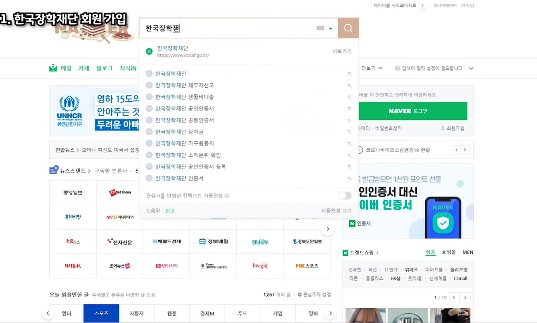This screenshot has height=323, width=537.
Task: Toggle 관심사를 반영한 컨텍스트 자동완성 switch
Action: (x=345, y=195)
